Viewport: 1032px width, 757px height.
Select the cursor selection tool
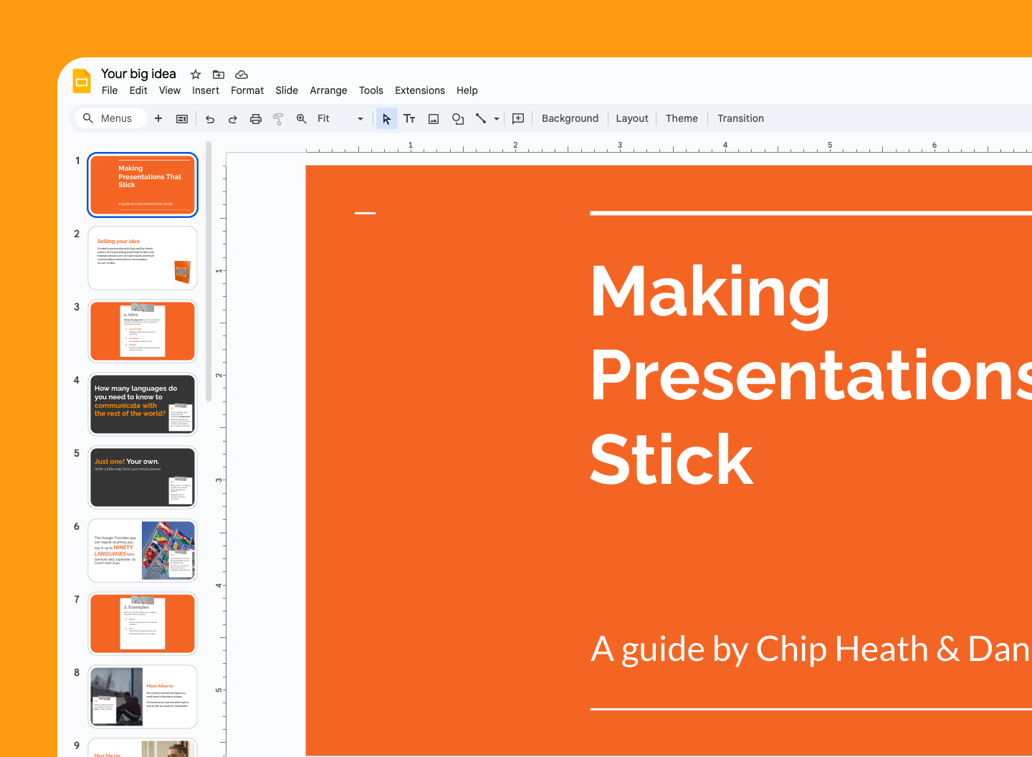coord(386,118)
